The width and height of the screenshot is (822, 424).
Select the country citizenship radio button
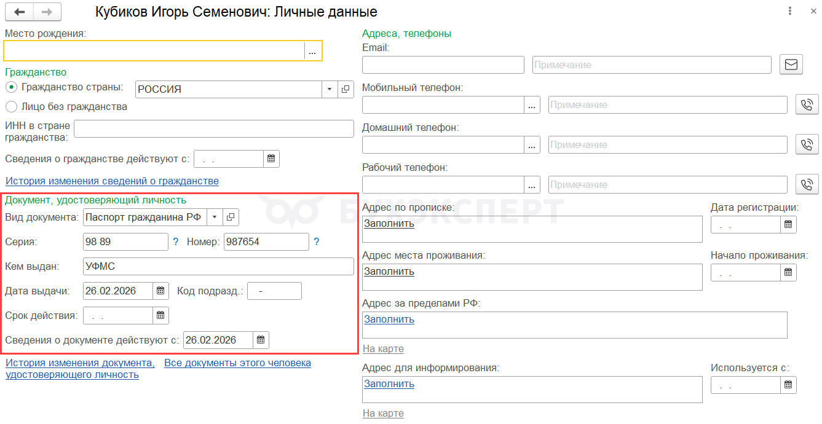point(11,87)
